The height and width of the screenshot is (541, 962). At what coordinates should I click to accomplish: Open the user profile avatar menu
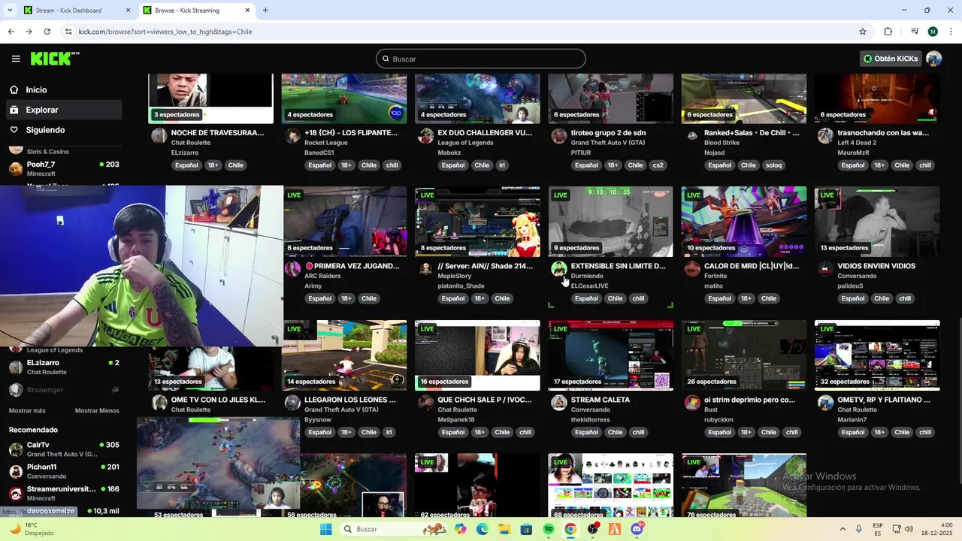click(x=934, y=59)
